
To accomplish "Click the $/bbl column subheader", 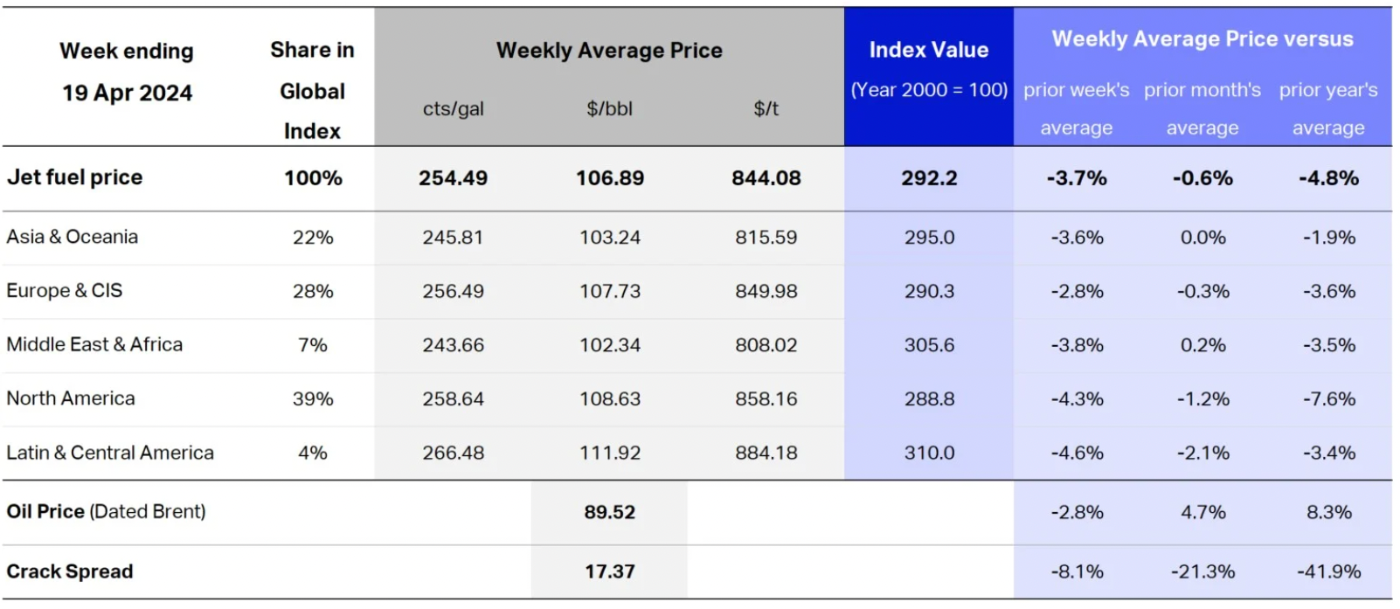I will point(609,109).
